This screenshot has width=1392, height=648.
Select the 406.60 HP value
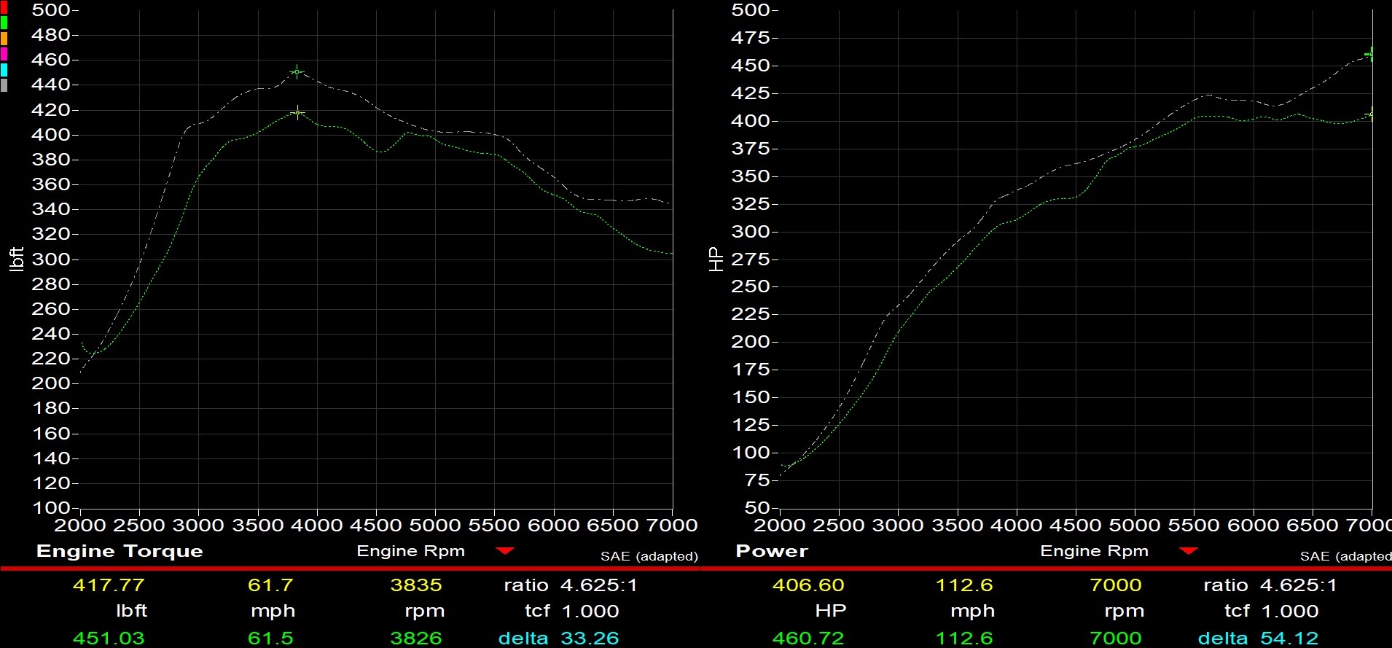(808, 585)
